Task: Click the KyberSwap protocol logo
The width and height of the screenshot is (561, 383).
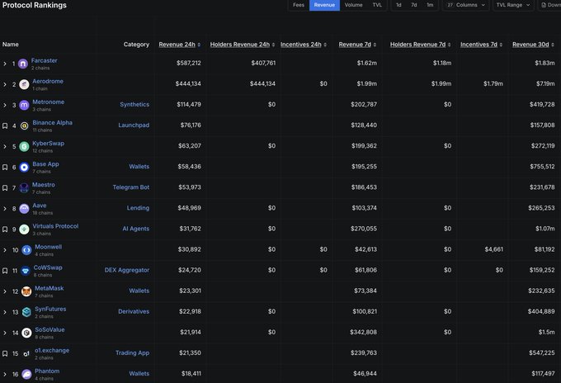Action: (x=25, y=146)
